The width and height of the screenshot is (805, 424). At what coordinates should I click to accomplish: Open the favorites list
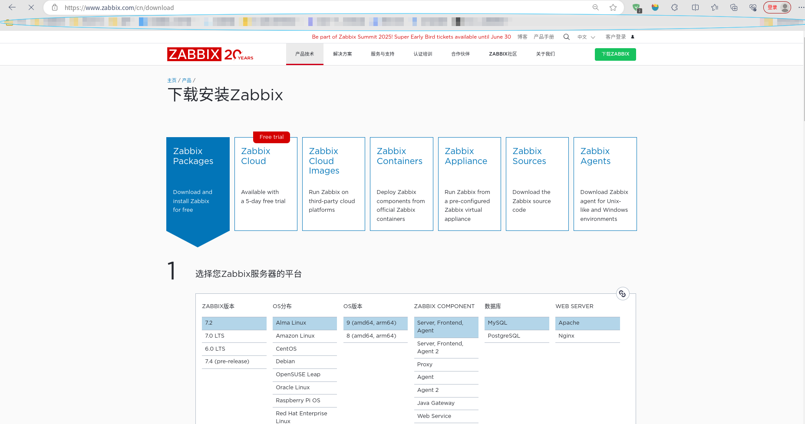715,7
